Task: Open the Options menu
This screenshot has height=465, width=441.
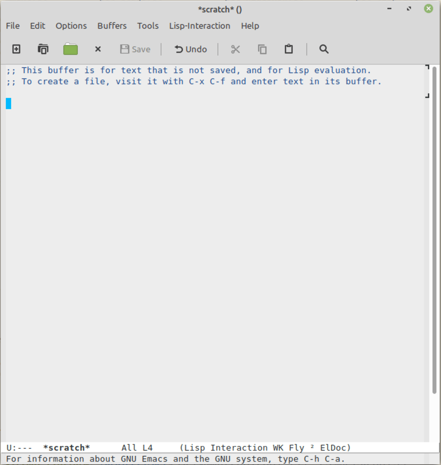Action: [x=71, y=26]
